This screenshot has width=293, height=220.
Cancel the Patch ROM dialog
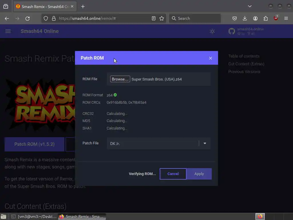tap(173, 174)
